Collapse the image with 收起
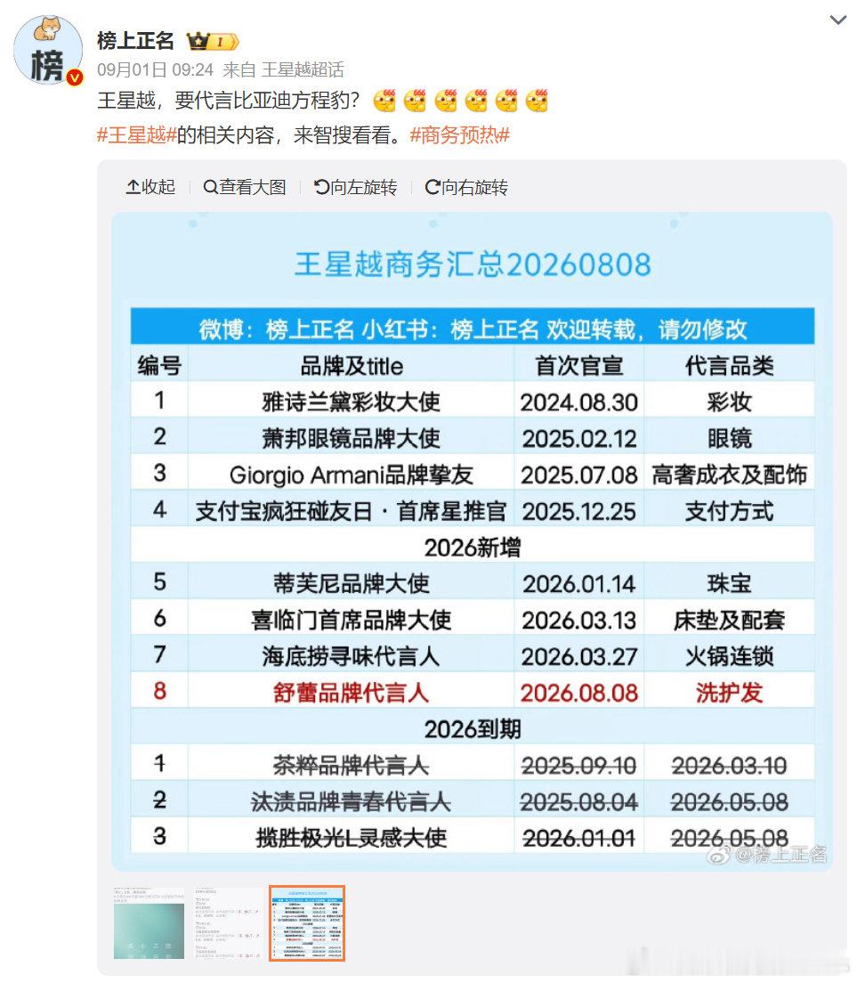Image resolution: width=857 pixels, height=983 pixels. [x=150, y=187]
